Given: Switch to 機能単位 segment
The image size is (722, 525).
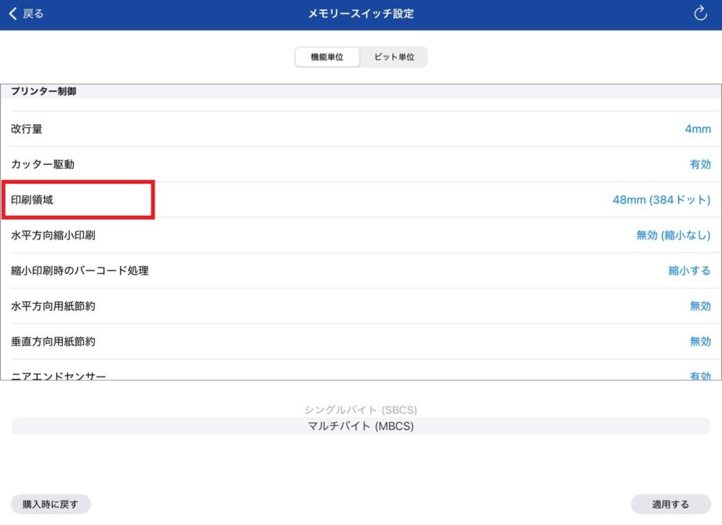Looking at the screenshot, I should tap(327, 57).
